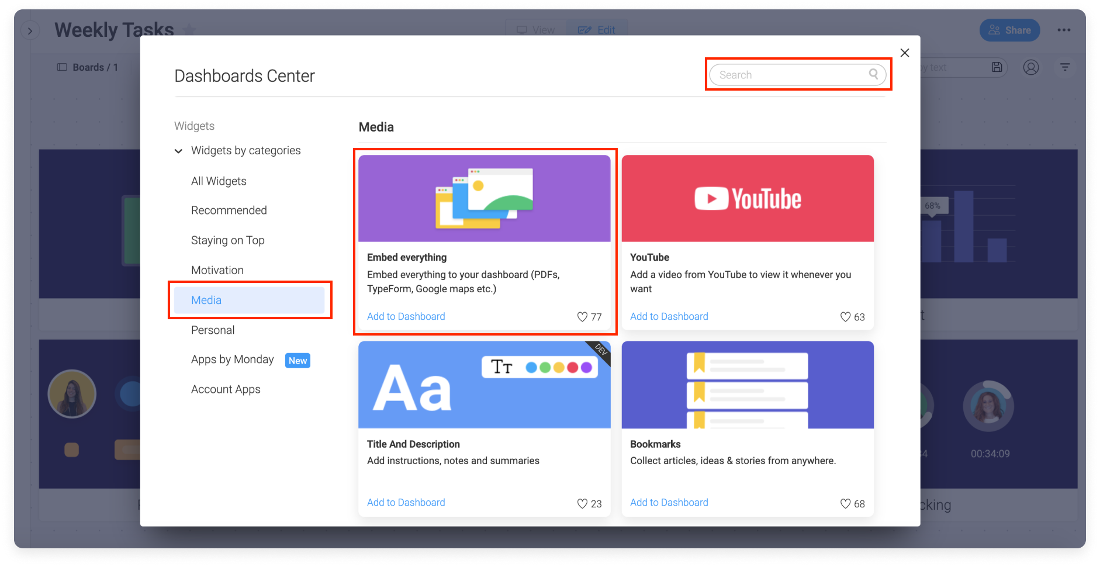Open the Personal category

213,330
